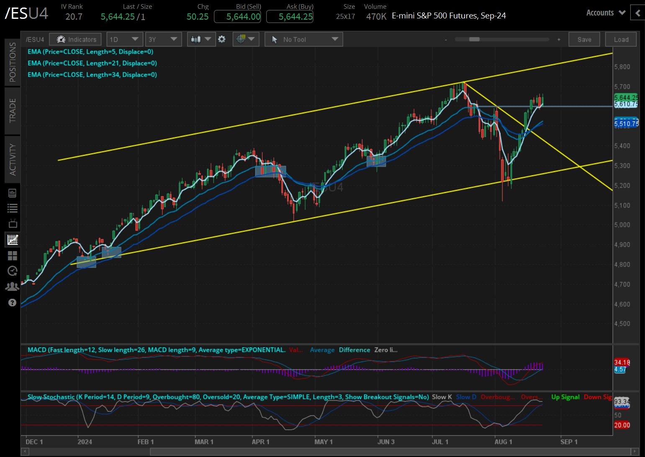Click the Volume 470K value

click(376, 17)
